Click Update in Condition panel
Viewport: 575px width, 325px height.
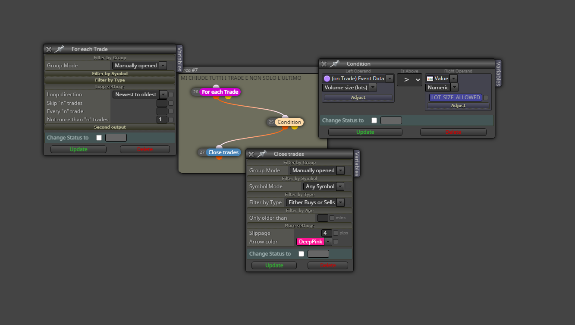click(365, 132)
